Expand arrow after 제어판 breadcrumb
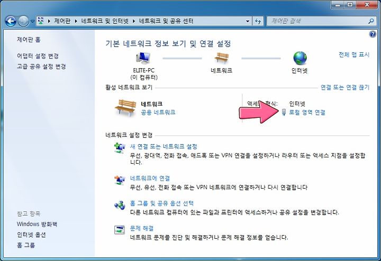The image size is (381, 261). pyautogui.click(x=76, y=21)
